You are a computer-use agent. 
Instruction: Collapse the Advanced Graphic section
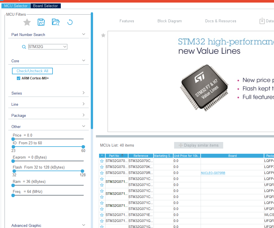[x=84, y=225]
